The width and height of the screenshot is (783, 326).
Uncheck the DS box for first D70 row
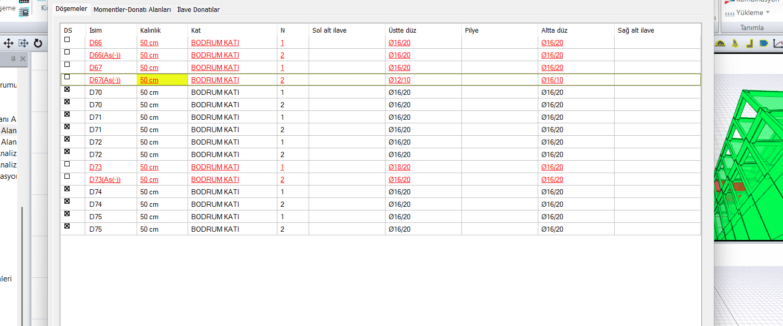point(67,90)
